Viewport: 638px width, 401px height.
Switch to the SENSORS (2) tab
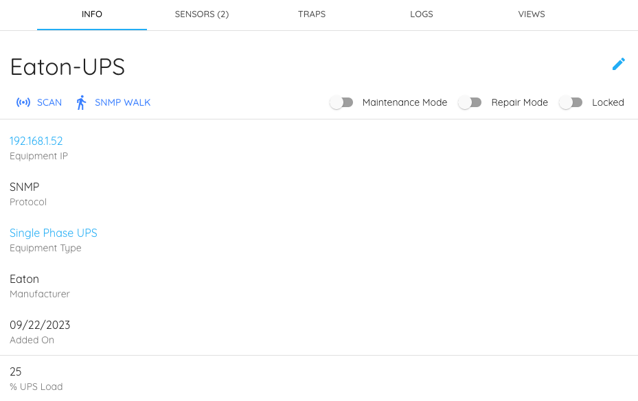(202, 14)
